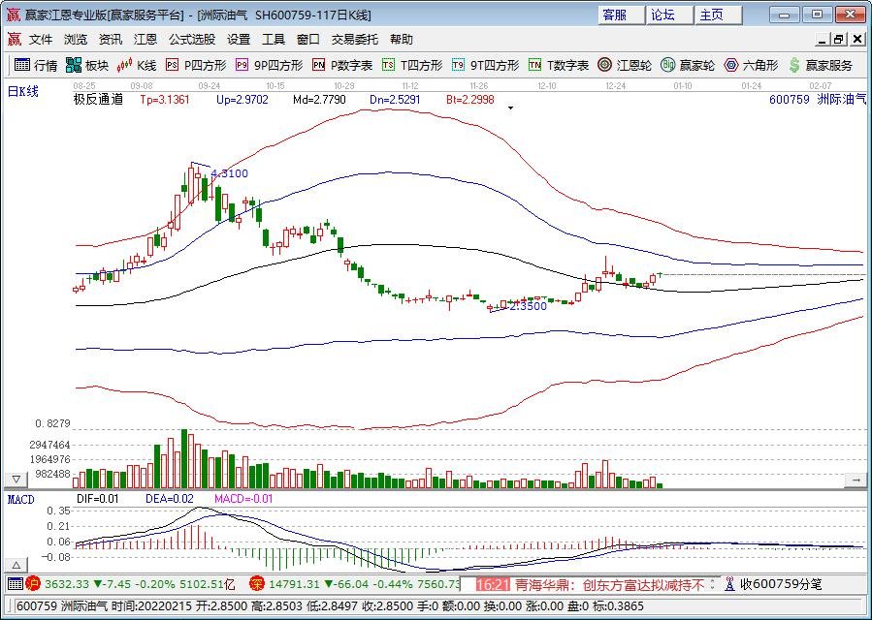Image resolution: width=872 pixels, height=620 pixels.
Task: Launch the 江恩轮 Gann wheel tool
Action: (x=624, y=65)
